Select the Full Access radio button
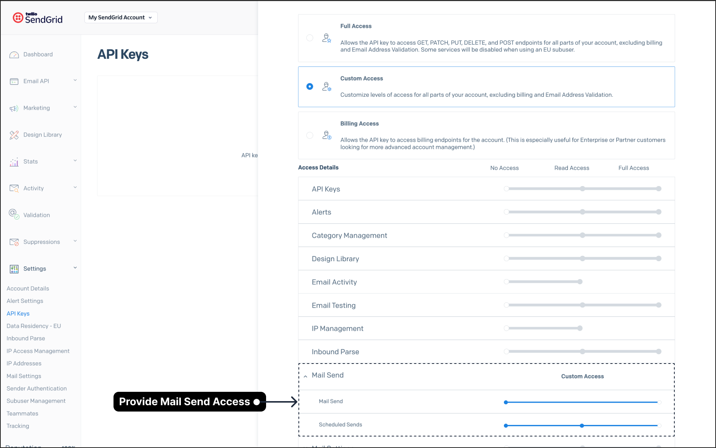The width and height of the screenshot is (716, 448). point(310,38)
